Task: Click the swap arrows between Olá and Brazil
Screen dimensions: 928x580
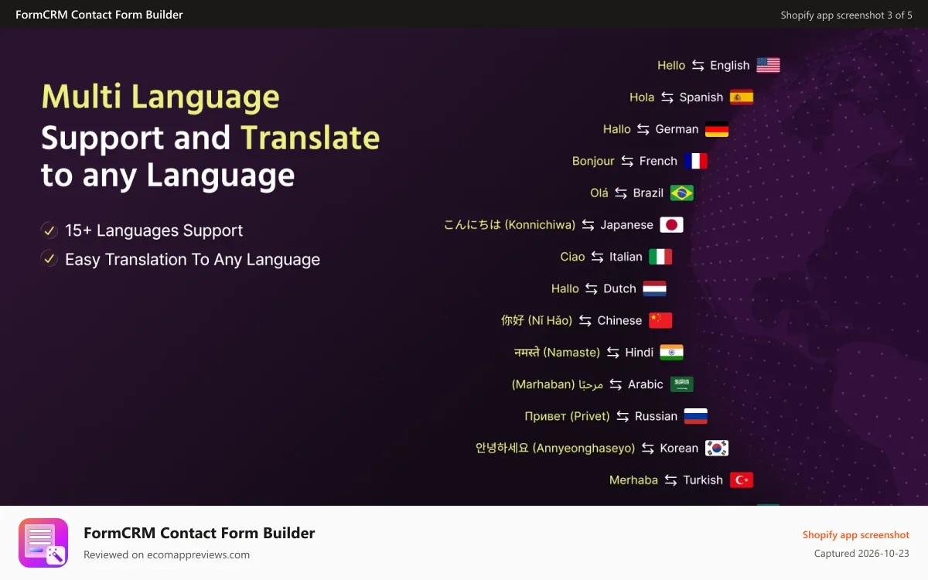Action: [621, 193]
